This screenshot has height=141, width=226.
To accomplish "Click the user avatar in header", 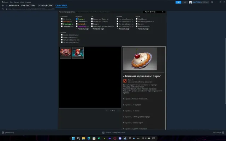I will click(190, 2).
